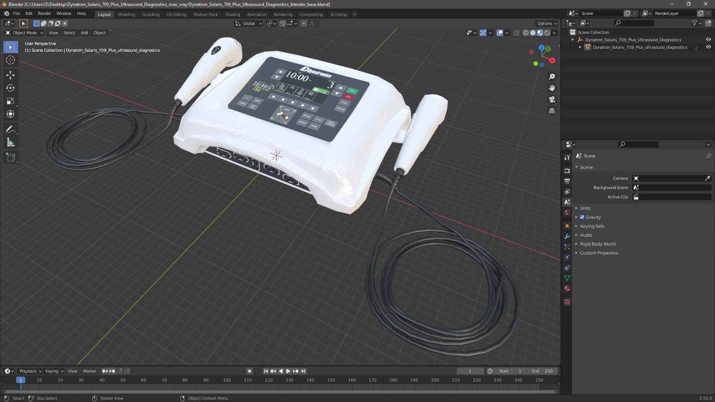Select the Cursor tool in toolbar
The image size is (715, 402).
coord(10,60)
